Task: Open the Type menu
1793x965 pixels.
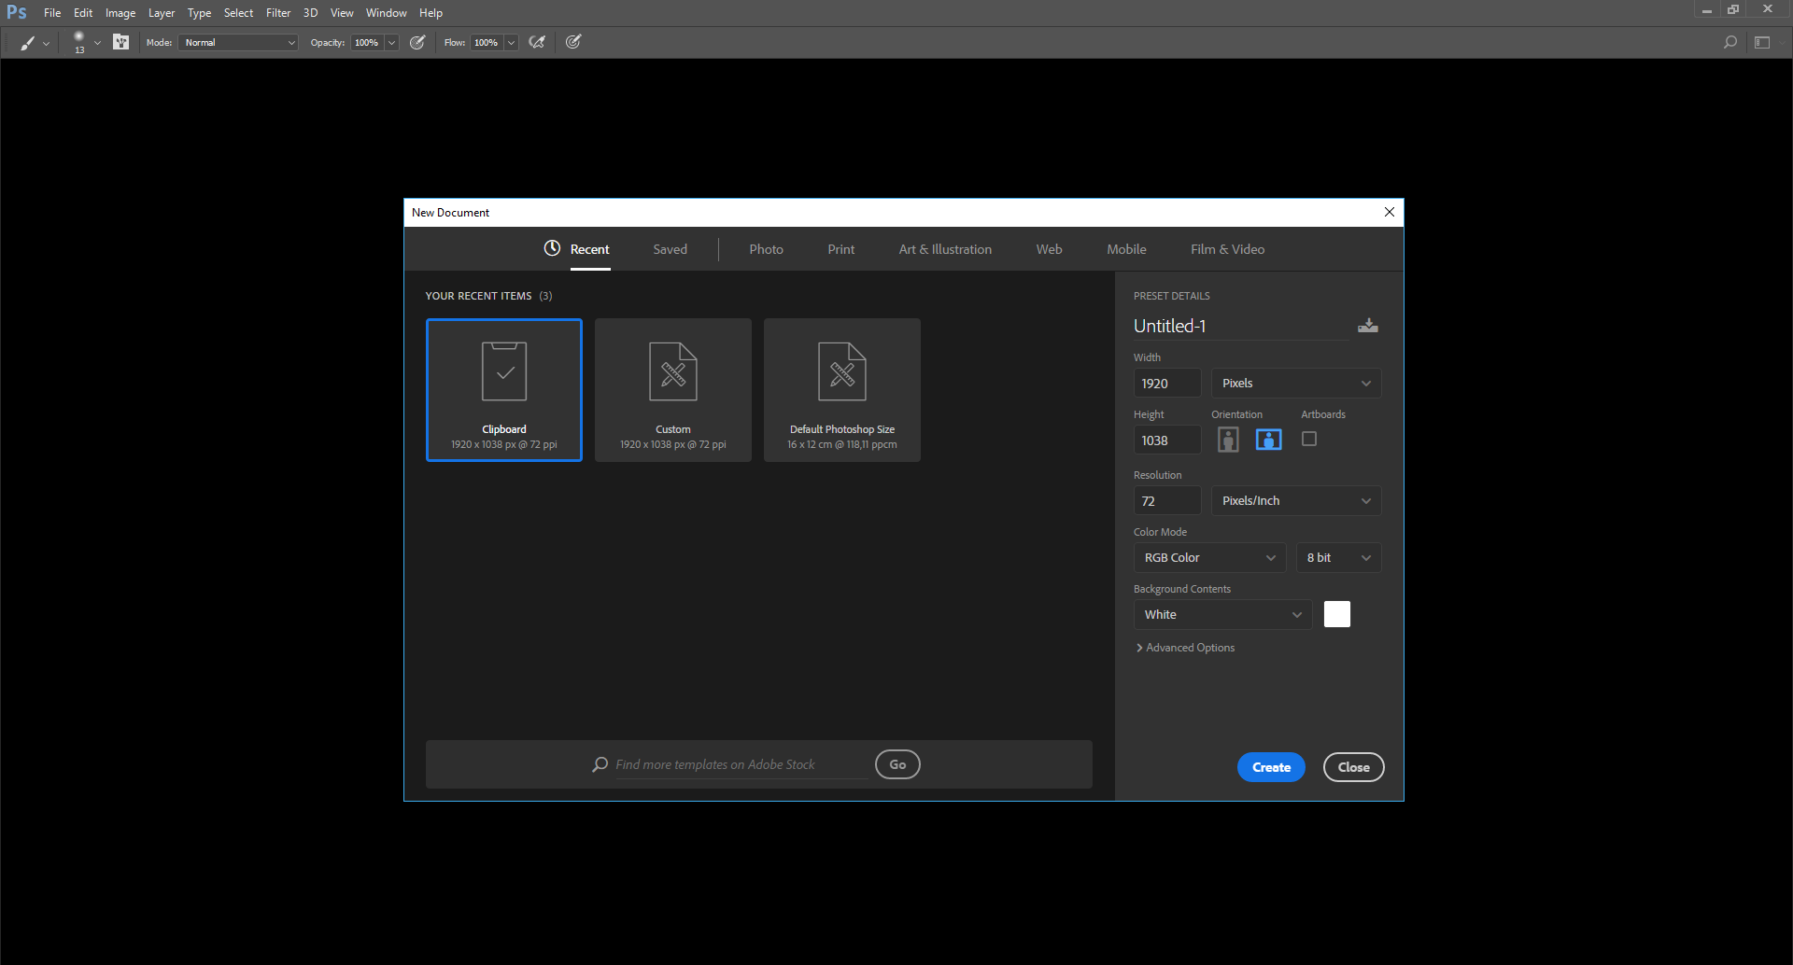Action: coord(199,13)
